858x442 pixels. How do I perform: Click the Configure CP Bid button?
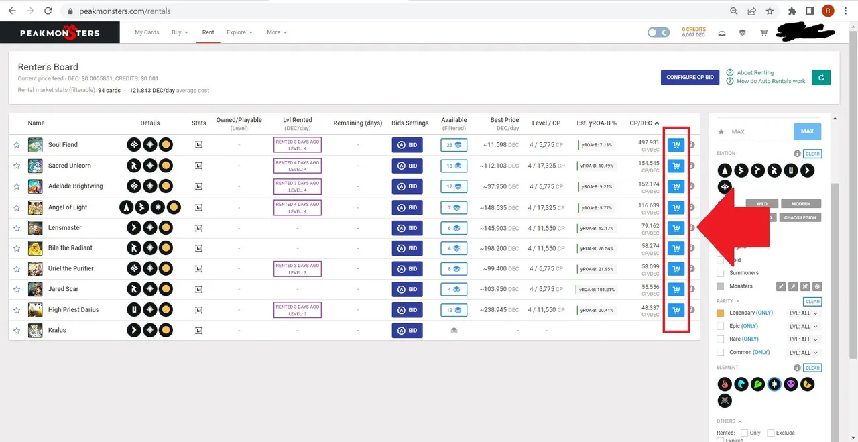click(690, 77)
